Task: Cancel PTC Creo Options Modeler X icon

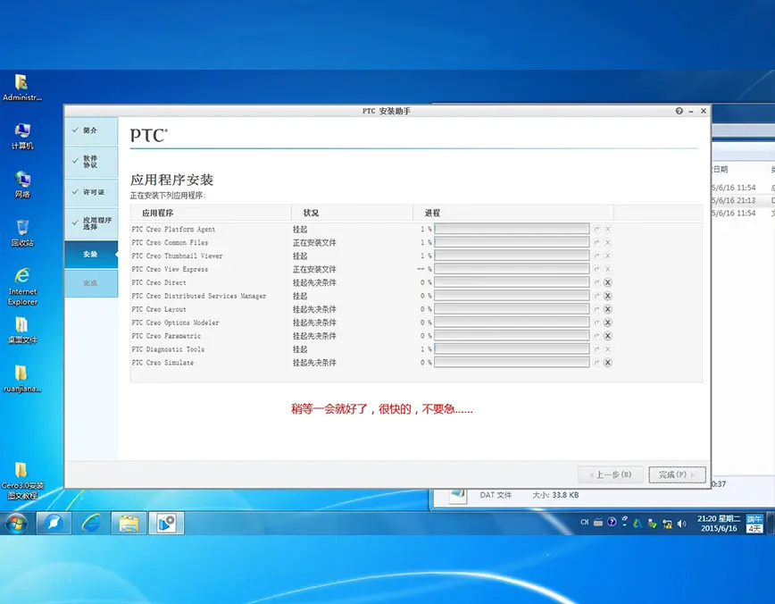Action: [x=608, y=323]
